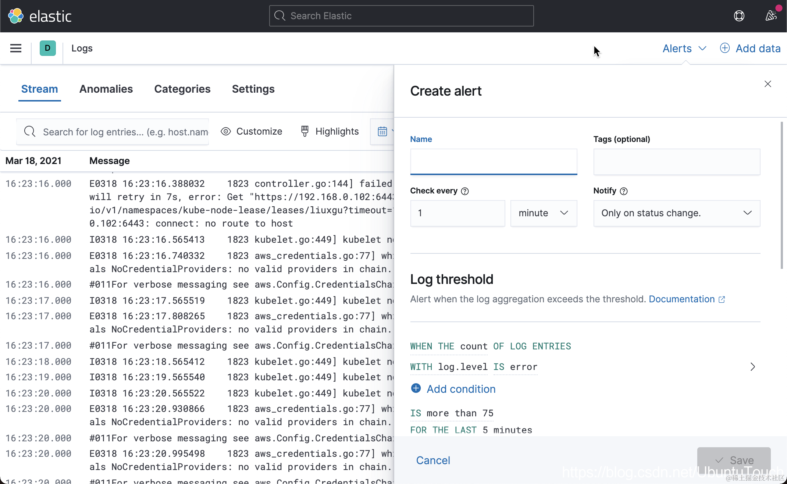Expand the Alerts dropdown menu
This screenshot has width=787, height=484.
[x=684, y=49]
